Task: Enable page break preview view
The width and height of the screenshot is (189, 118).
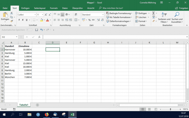Action: [156, 109]
